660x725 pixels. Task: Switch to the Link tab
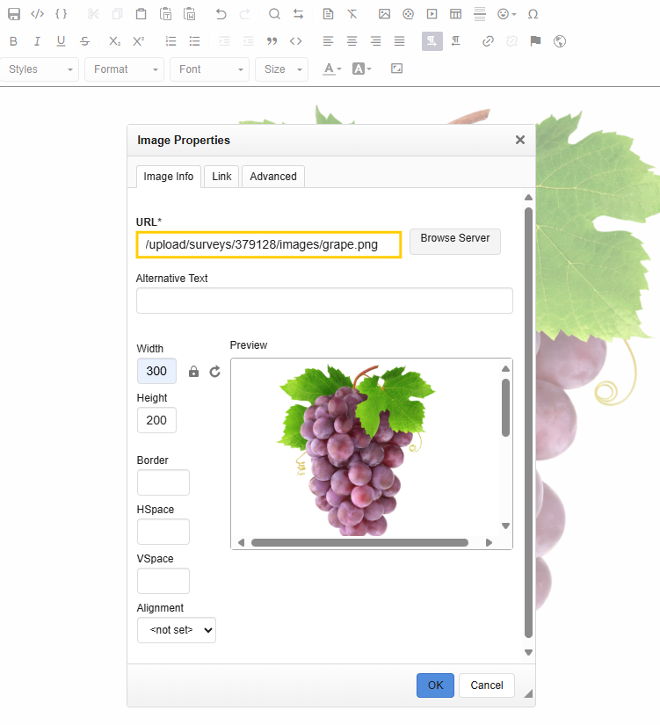click(x=221, y=177)
